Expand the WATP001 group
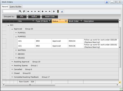The image size is (123, 91). (16, 50)
